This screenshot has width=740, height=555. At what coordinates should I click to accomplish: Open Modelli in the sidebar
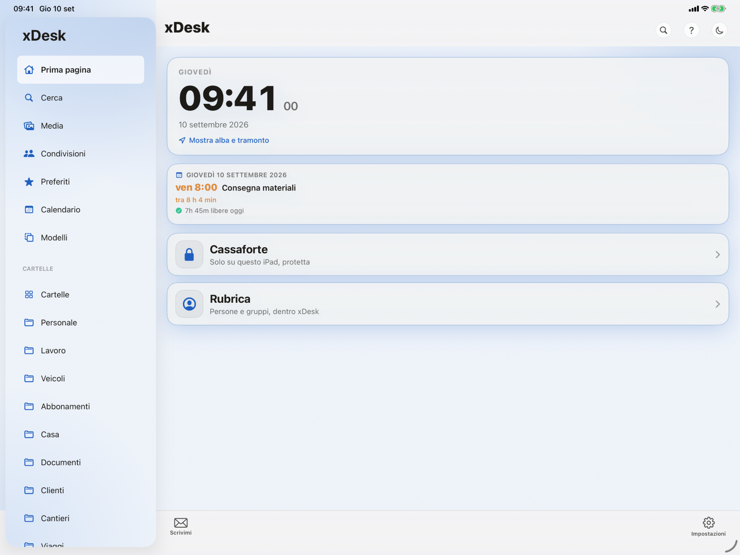coord(81,238)
